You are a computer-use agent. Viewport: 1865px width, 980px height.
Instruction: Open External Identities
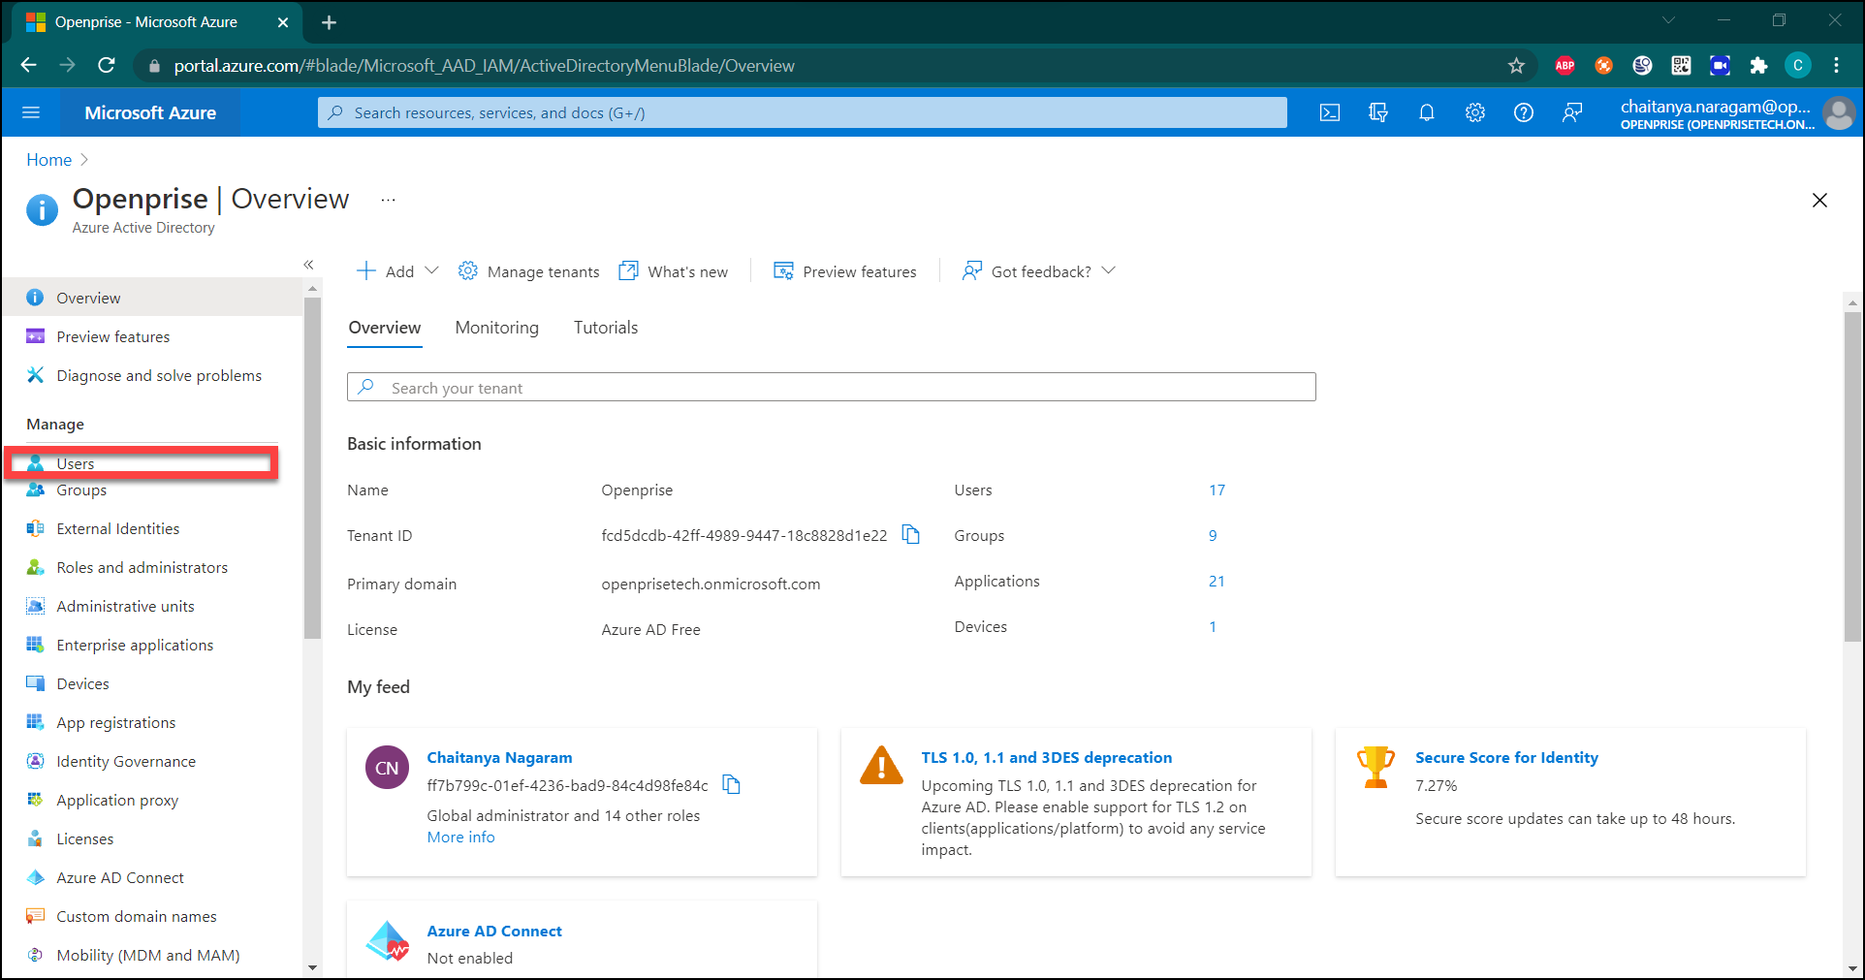[153, 528]
